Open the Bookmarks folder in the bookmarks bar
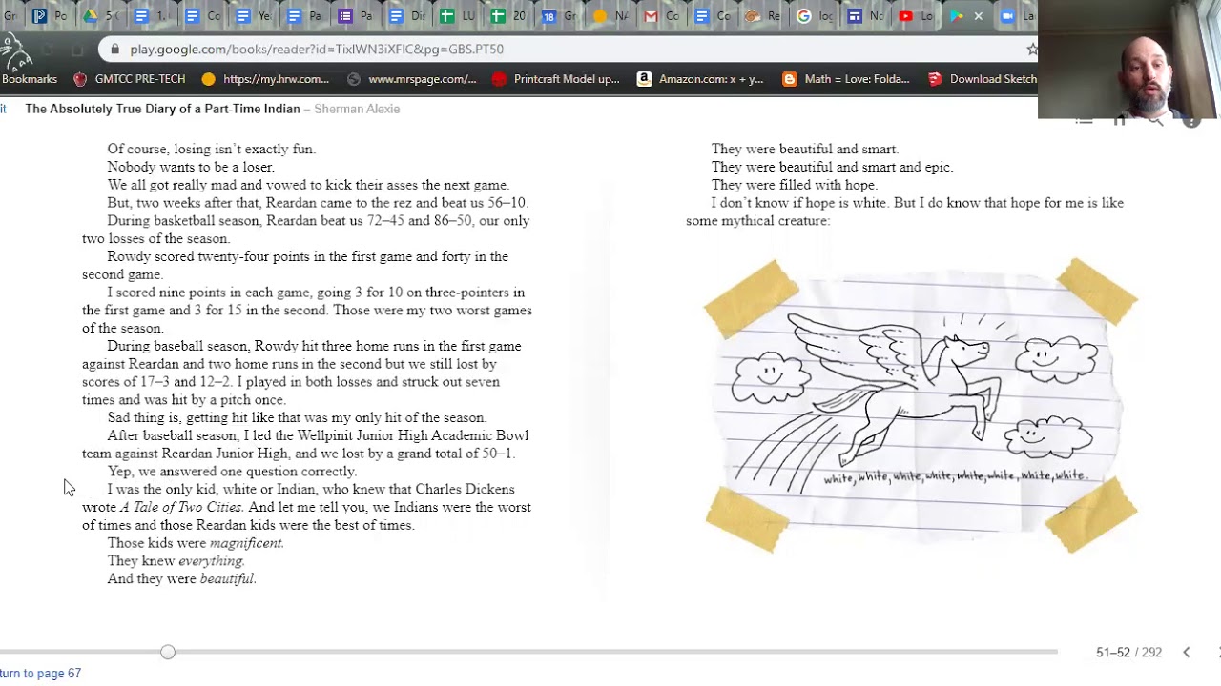The width and height of the screenshot is (1221, 686). coord(30,79)
